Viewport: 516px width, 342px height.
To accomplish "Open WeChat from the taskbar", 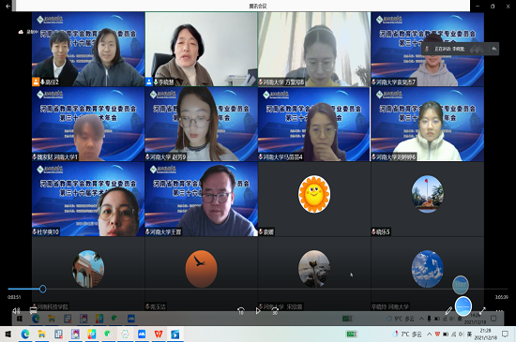I will coord(108,335).
